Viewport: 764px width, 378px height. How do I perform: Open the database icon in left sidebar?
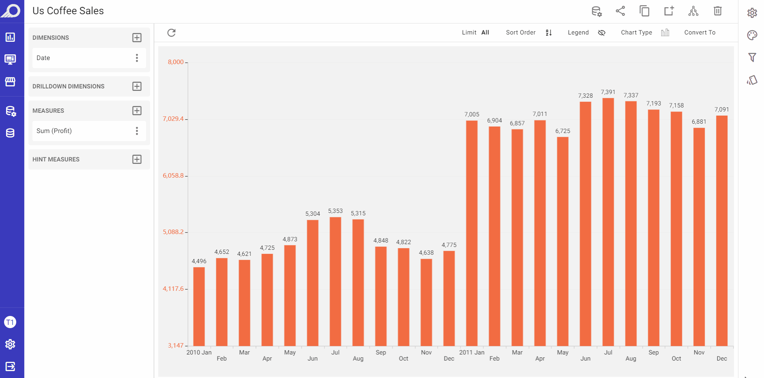[x=10, y=133]
